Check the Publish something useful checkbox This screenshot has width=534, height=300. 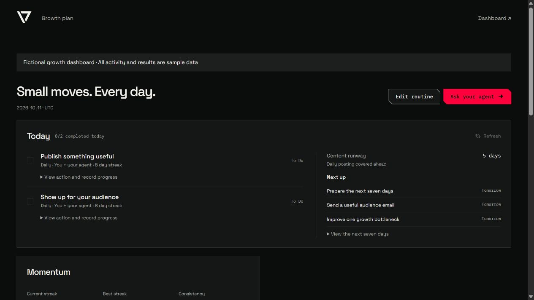point(30,160)
